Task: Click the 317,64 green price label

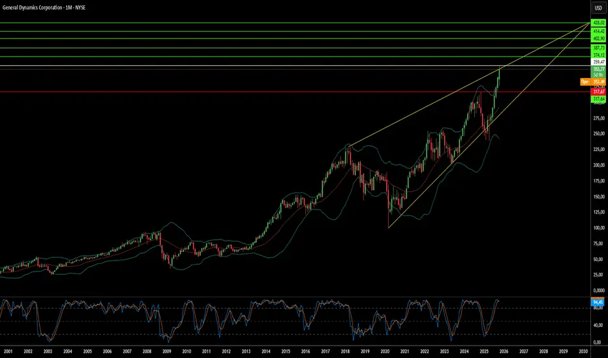Action: pos(598,99)
